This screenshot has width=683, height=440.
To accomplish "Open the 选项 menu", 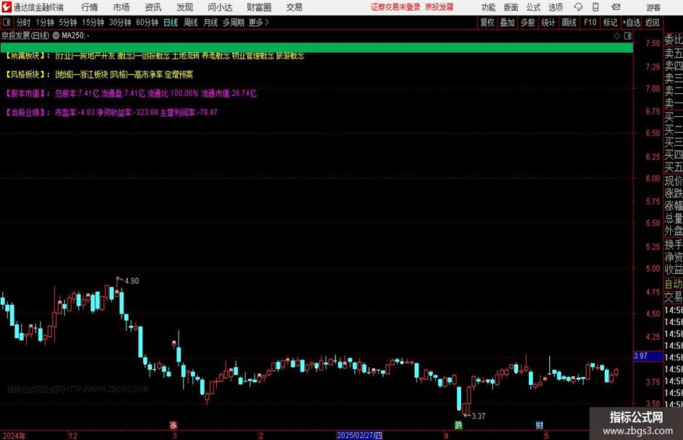I will click(x=555, y=7).
